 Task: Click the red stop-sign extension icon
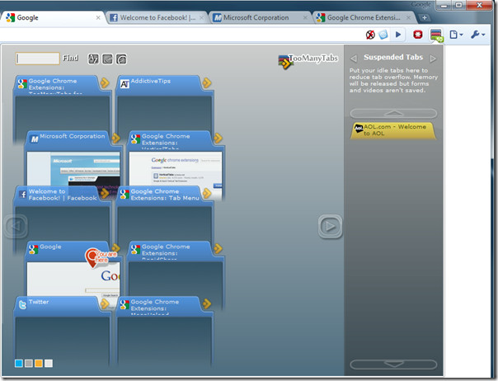pos(418,35)
